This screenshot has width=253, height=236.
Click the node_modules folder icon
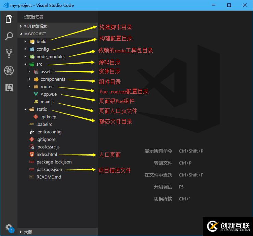tap(32, 57)
